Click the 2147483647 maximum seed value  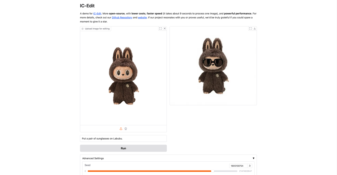245,171
